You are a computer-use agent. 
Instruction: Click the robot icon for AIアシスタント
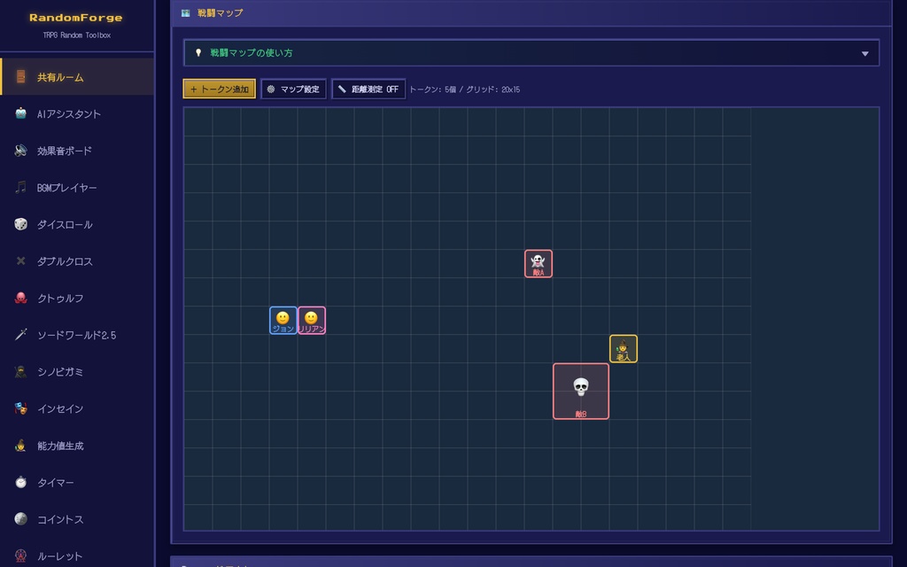[x=21, y=113]
